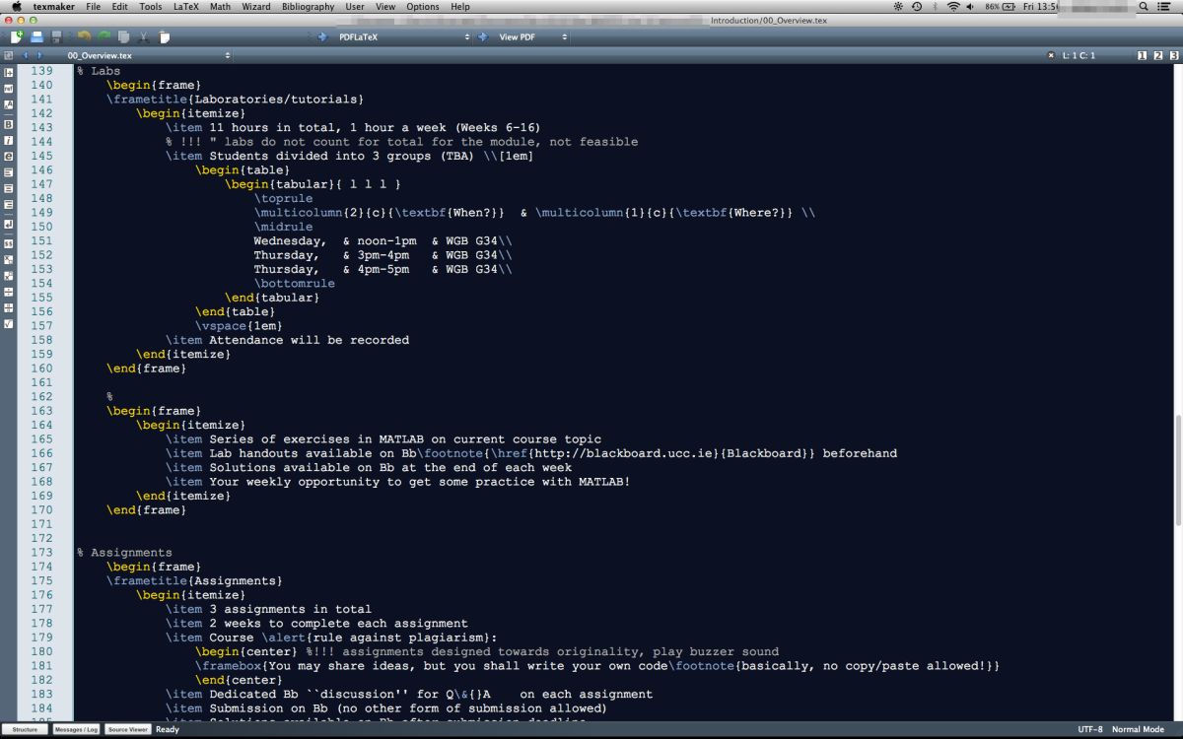This screenshot has height=739, width=1183.
Task: Place cursor on "% Labs" comment line
Action: (99, 71)
